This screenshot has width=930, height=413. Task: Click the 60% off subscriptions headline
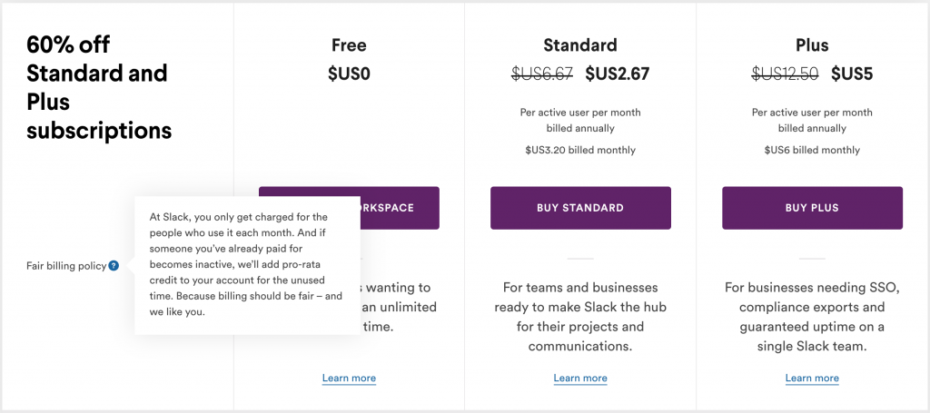99,88
